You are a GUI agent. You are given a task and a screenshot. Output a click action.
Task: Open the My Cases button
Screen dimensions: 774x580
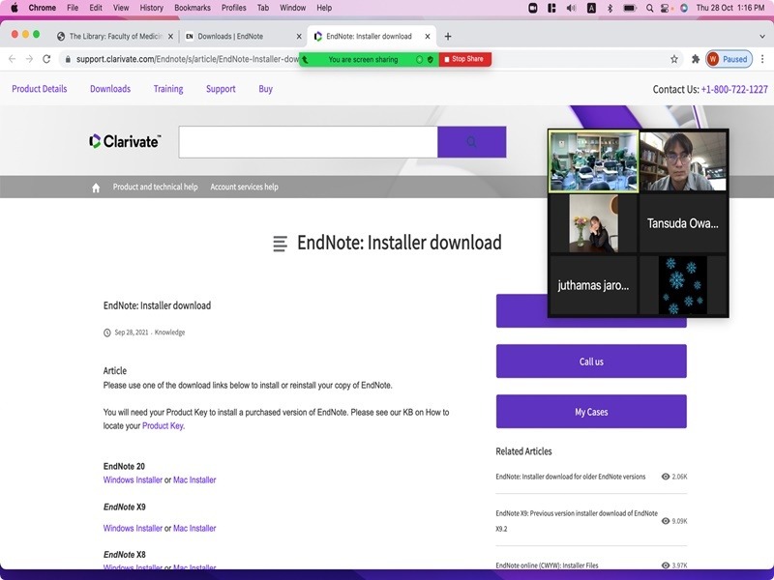click(x=591, y=412)
